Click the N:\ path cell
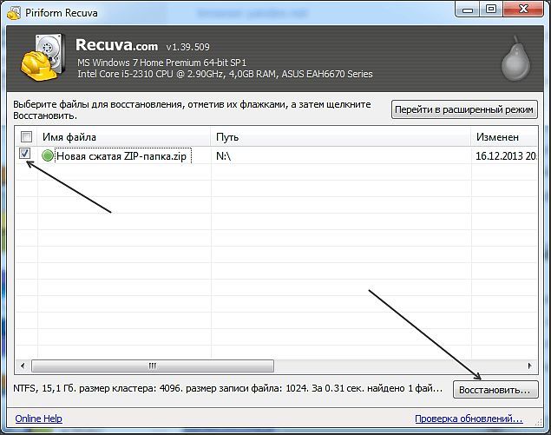The height and width of the screenshot is (435, 551). point(224,155)
